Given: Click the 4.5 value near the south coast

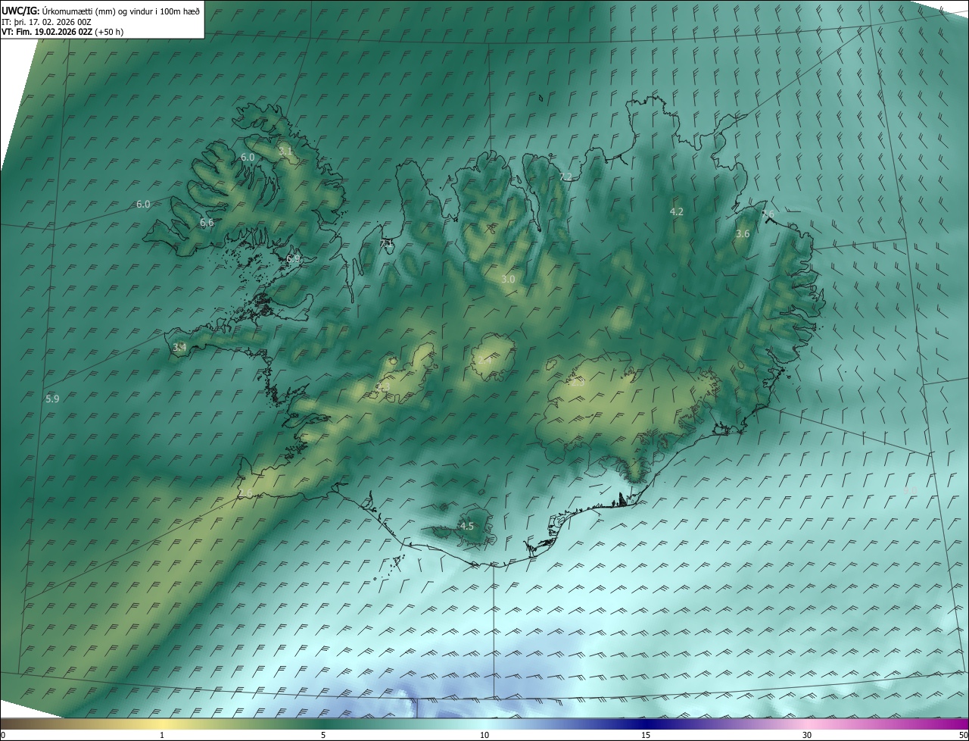Looking at the screenshot, I should [x=467, y=527].
